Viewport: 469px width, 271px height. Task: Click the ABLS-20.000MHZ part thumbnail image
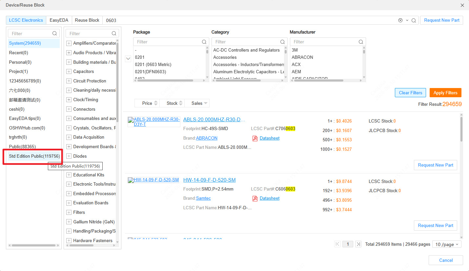pos(154,122)
